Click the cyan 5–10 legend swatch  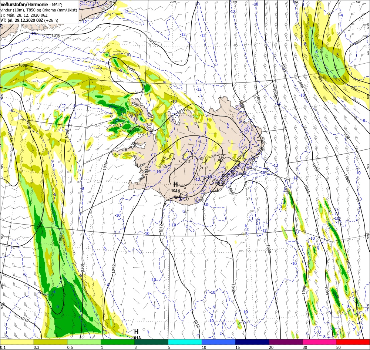click(x=185, y=341)
